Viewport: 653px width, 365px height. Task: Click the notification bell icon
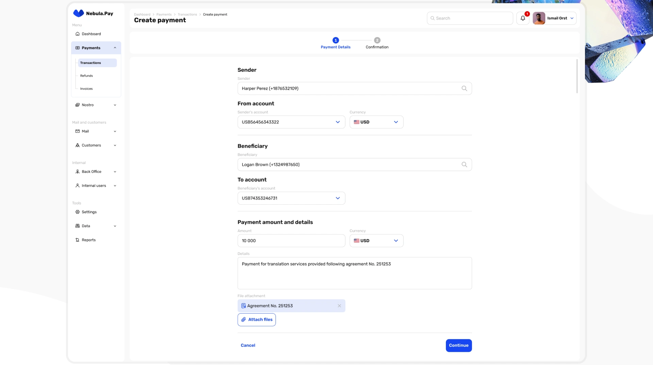[523, 18]
